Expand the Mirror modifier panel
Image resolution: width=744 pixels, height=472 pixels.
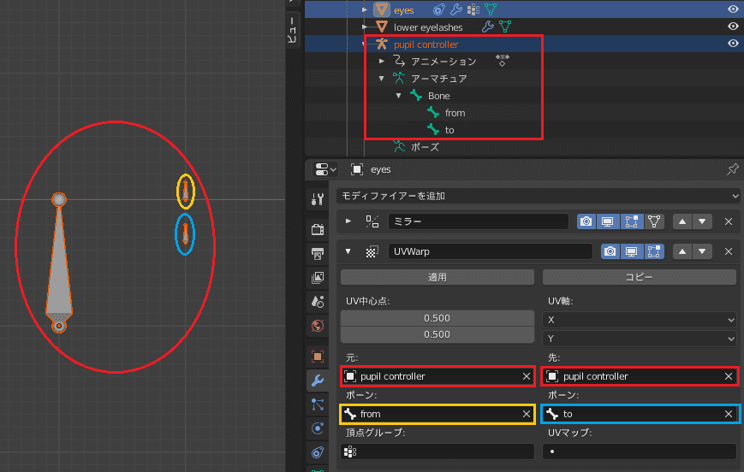[x=348, y=221]
